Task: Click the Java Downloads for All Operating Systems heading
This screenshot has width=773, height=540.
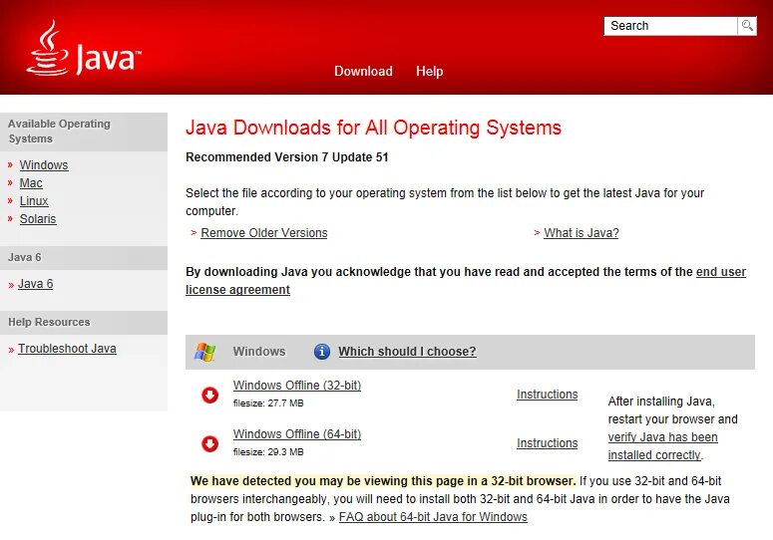Action: (x=373, y=128)
